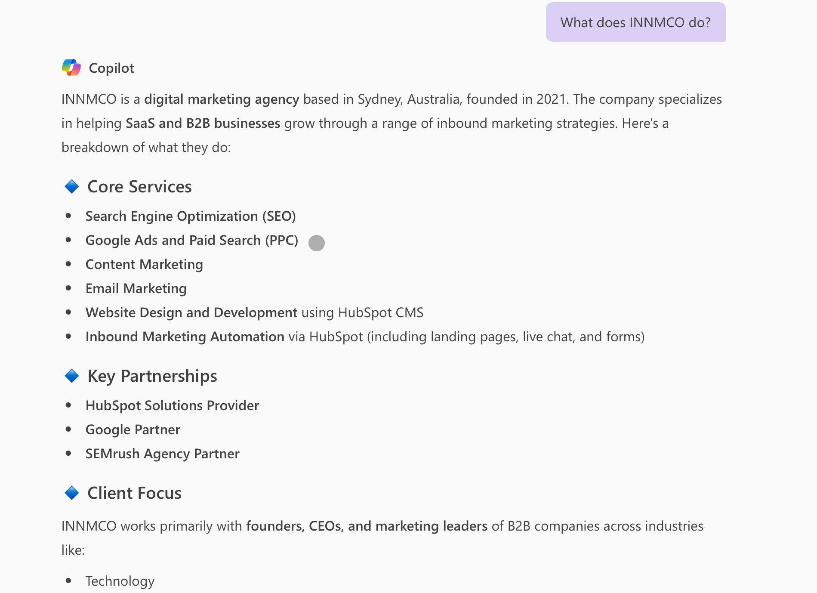This screenshot has height=593, width=817.
Task: Click the SEMrush Agency Partner item
Action: 162,454
